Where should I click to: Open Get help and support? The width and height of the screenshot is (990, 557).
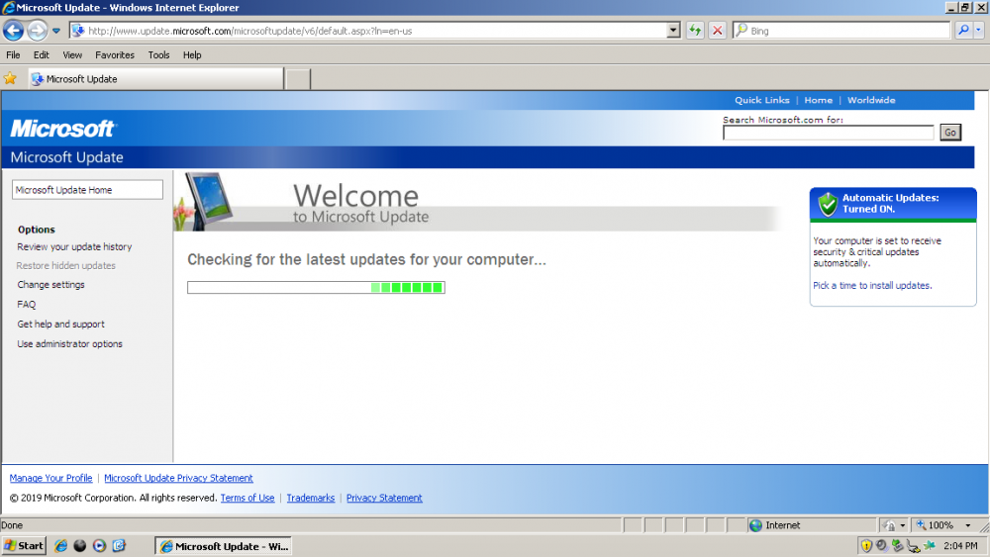60,324
